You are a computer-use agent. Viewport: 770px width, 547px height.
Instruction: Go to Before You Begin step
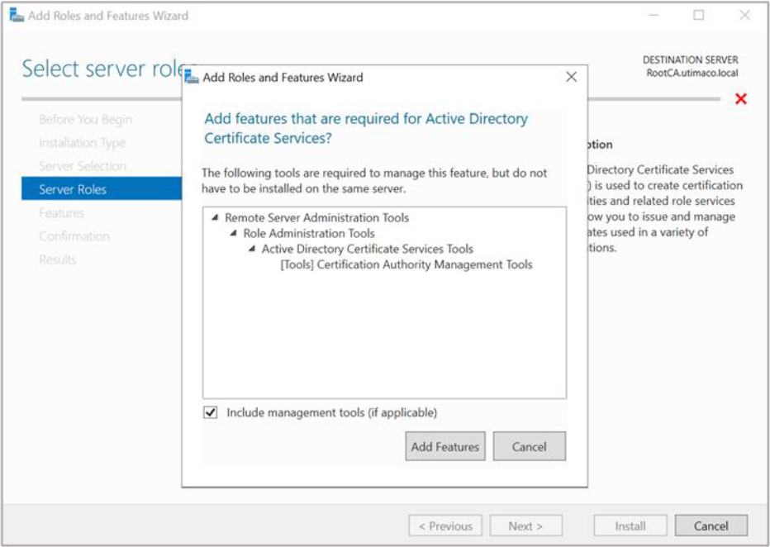[85, 119]
